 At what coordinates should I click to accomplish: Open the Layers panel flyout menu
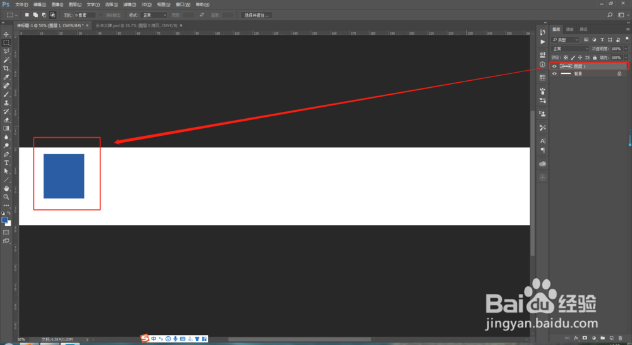coord(628,30)
